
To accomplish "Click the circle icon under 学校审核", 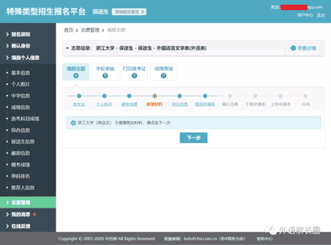I will (x=105, y=76).
